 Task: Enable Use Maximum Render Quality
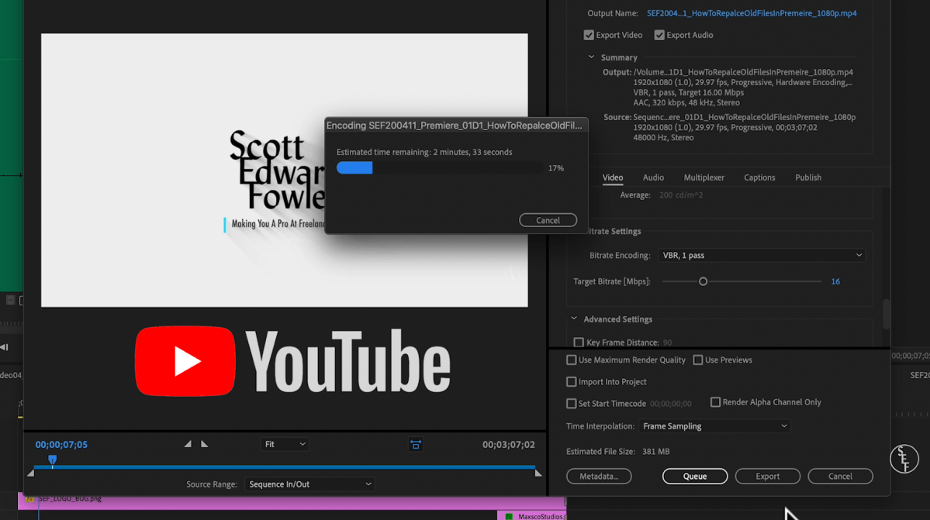[571, 360]
